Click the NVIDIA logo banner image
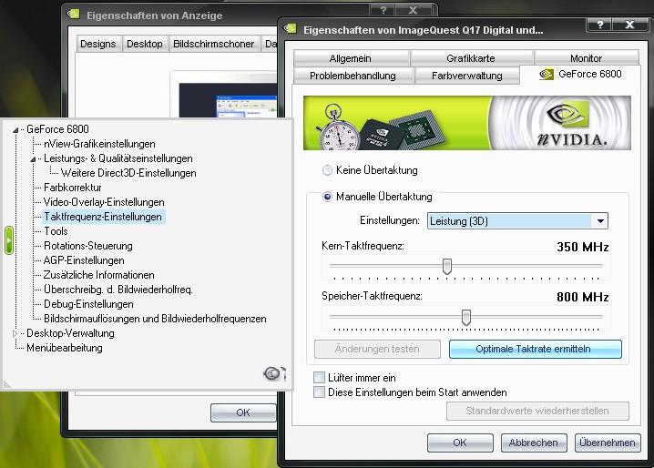Image resolution: width=654 pixels, height=468 pixels. 466,123
